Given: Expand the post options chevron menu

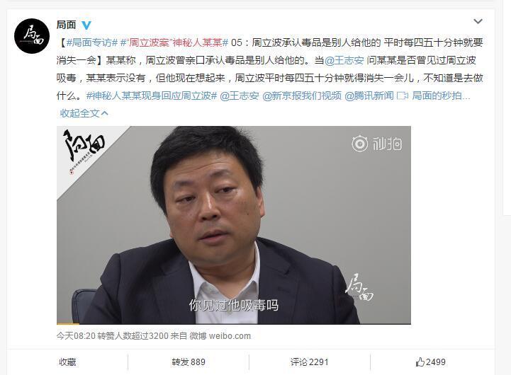Looking at the screenshot, I should (x=478, y=21).
